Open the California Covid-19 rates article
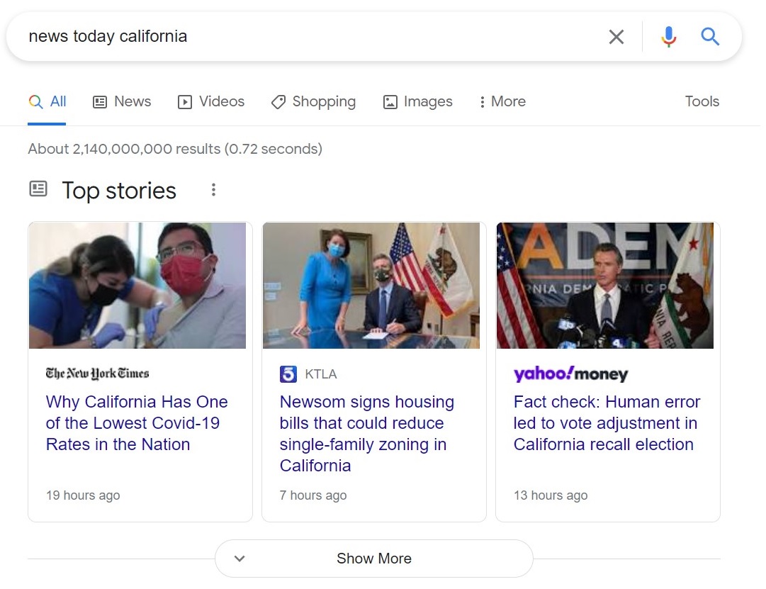The width and height of the screenshot is (766, 589). coord(137,423)
